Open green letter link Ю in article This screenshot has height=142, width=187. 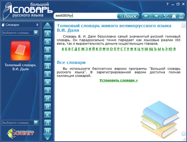[x=171, y=49]
